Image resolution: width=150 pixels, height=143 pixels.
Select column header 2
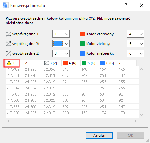point(33,63)
